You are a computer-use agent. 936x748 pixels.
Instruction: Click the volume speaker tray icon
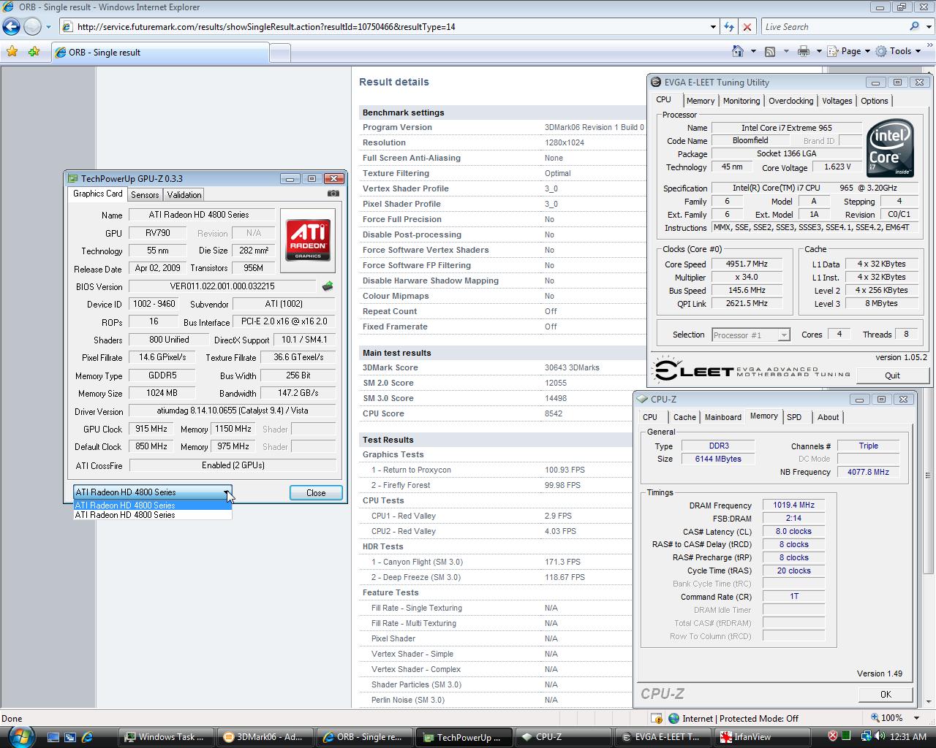click(x=879, y=736)
